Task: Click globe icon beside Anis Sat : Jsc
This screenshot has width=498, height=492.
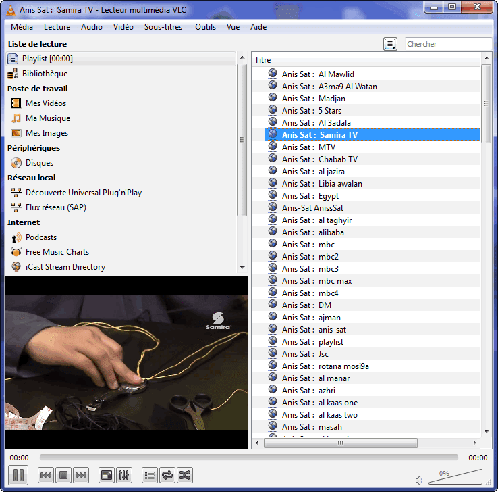Action: pos(273,353)
